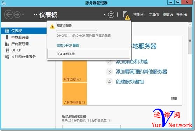Screen dimensions: 195x131
Task: Open 任务详细信息 in notification popup
Action: tap(89, 54)
